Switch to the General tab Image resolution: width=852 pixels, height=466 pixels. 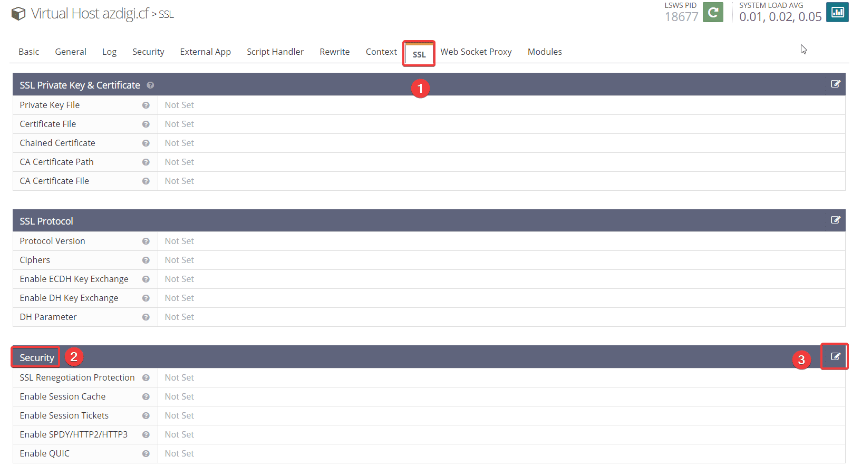pyautogui.click(x=71, y=52)
